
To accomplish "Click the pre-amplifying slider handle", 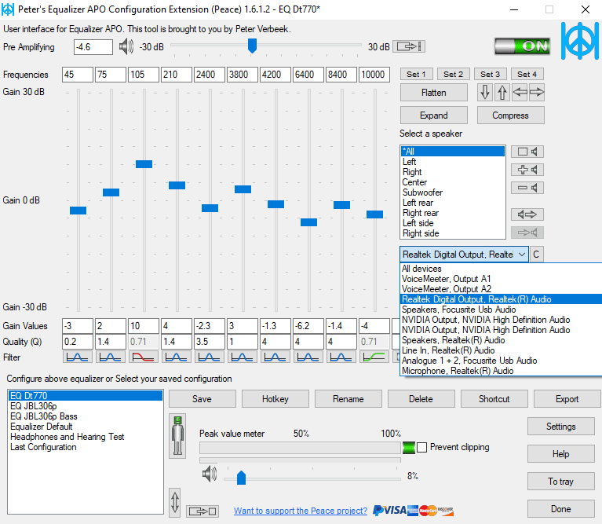I will click(x=252, y=46).
